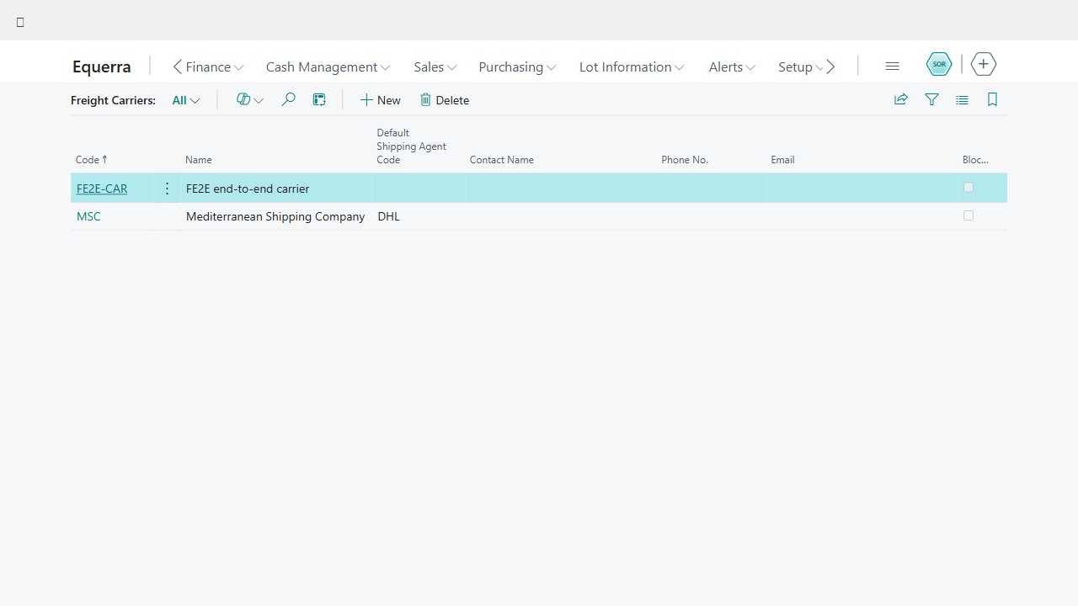Open the share icon at the right
Image resolution: width=1078 pixels, height=606 pixels.
click(x=901, y=99)
